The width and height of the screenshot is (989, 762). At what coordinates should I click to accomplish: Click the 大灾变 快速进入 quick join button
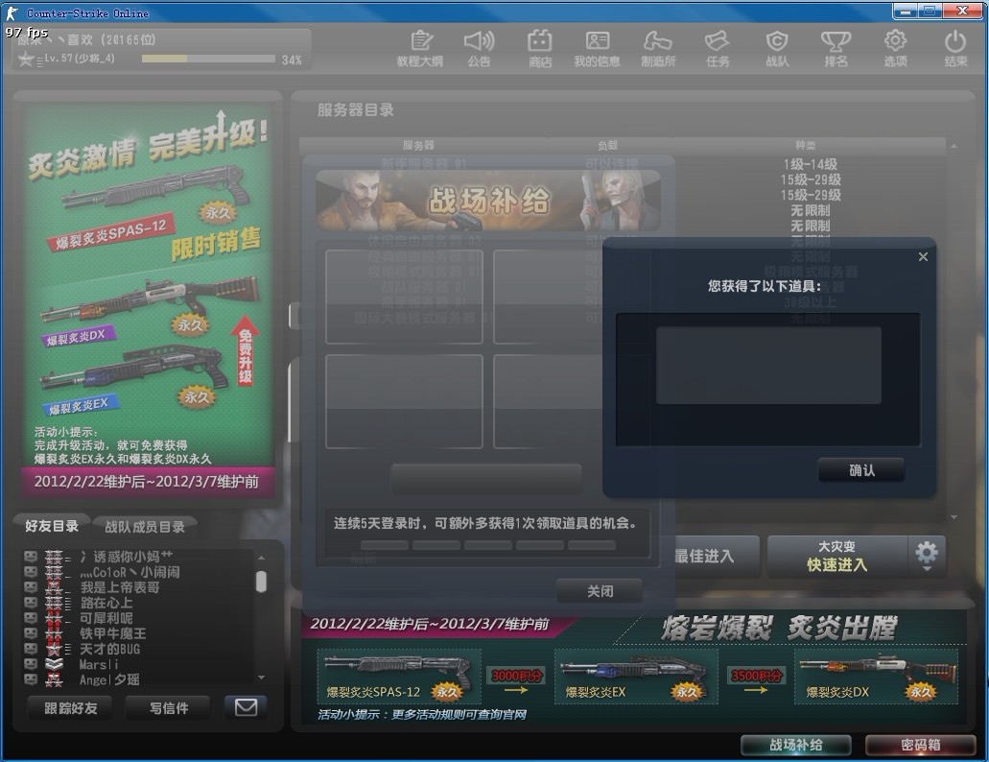click(837, 557)
